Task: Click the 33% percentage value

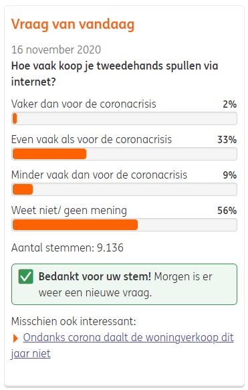Action: 227,140
